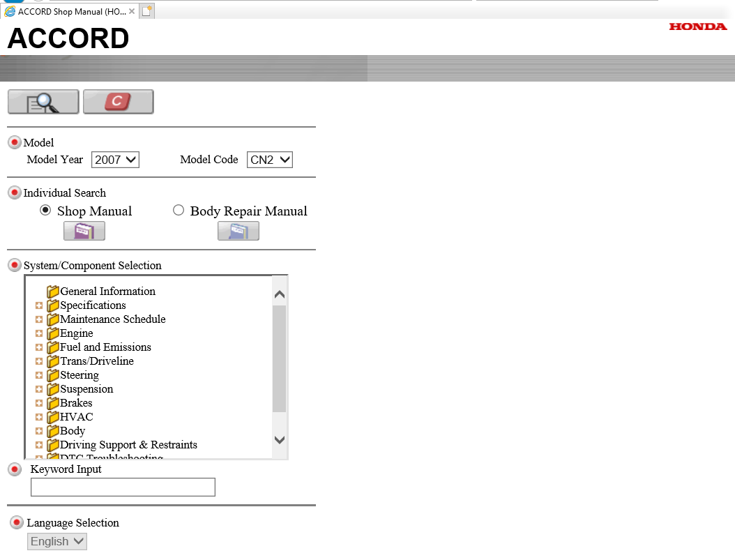
Task: Switch to the ACCORD Shop Manual tab
Action: tap(69, 11)
